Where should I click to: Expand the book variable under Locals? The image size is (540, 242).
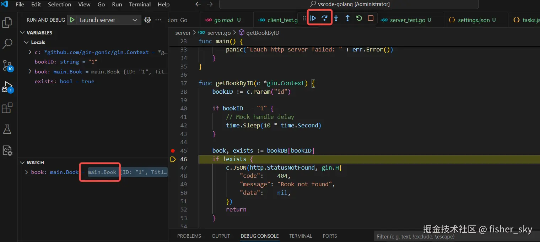pyautogui.click(x=30, y=71)
